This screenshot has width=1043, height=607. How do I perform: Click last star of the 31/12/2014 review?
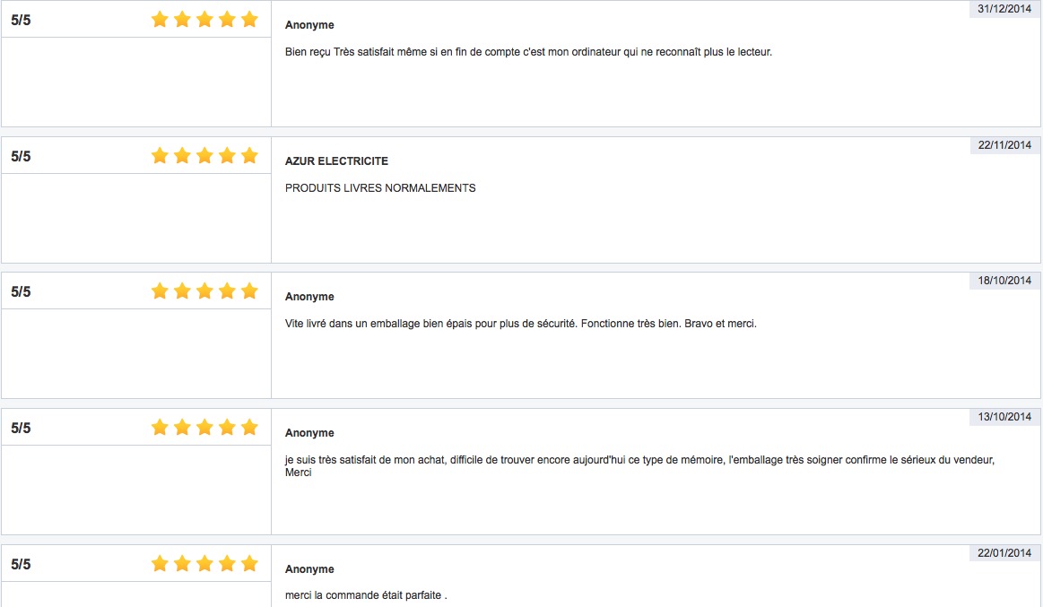(x=249, y=20)
